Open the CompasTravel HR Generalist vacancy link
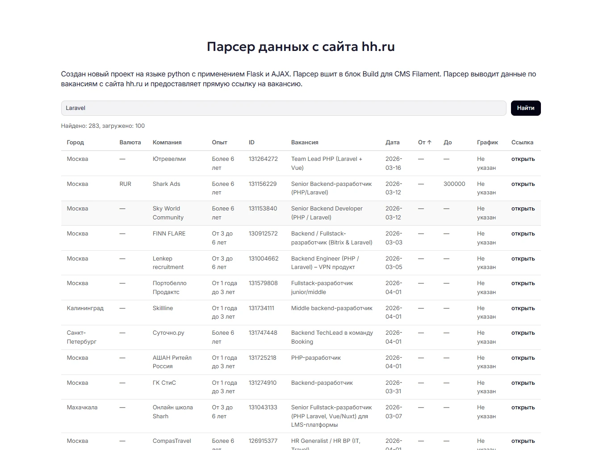The image size is (603, 450). [523, 441]
